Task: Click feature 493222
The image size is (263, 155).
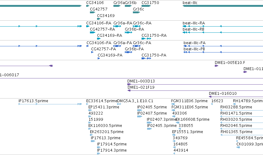Action: 96,113
